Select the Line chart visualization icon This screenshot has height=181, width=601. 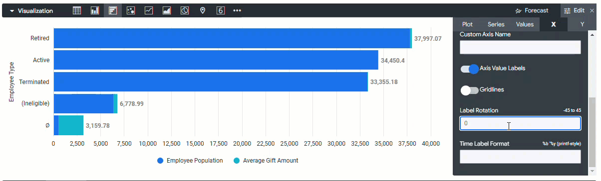point(149,10)
